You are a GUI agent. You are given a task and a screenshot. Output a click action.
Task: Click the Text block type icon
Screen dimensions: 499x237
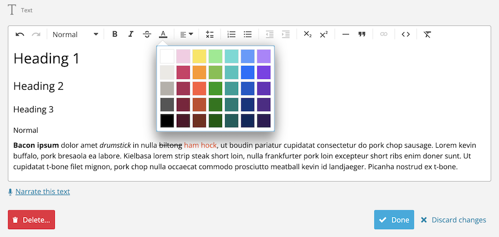pos(12,10)
